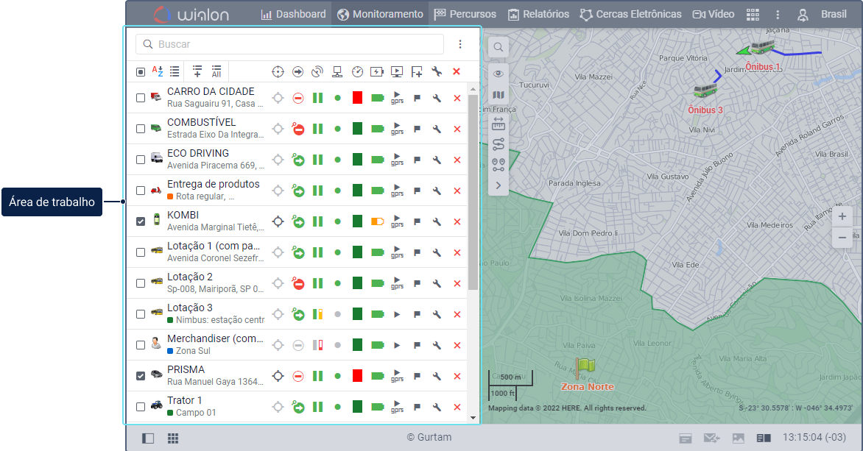Uncheck the PRISMA unit checkbox
Image resolution: width=863 pixels, height=451 pixels.
[141, 376]
